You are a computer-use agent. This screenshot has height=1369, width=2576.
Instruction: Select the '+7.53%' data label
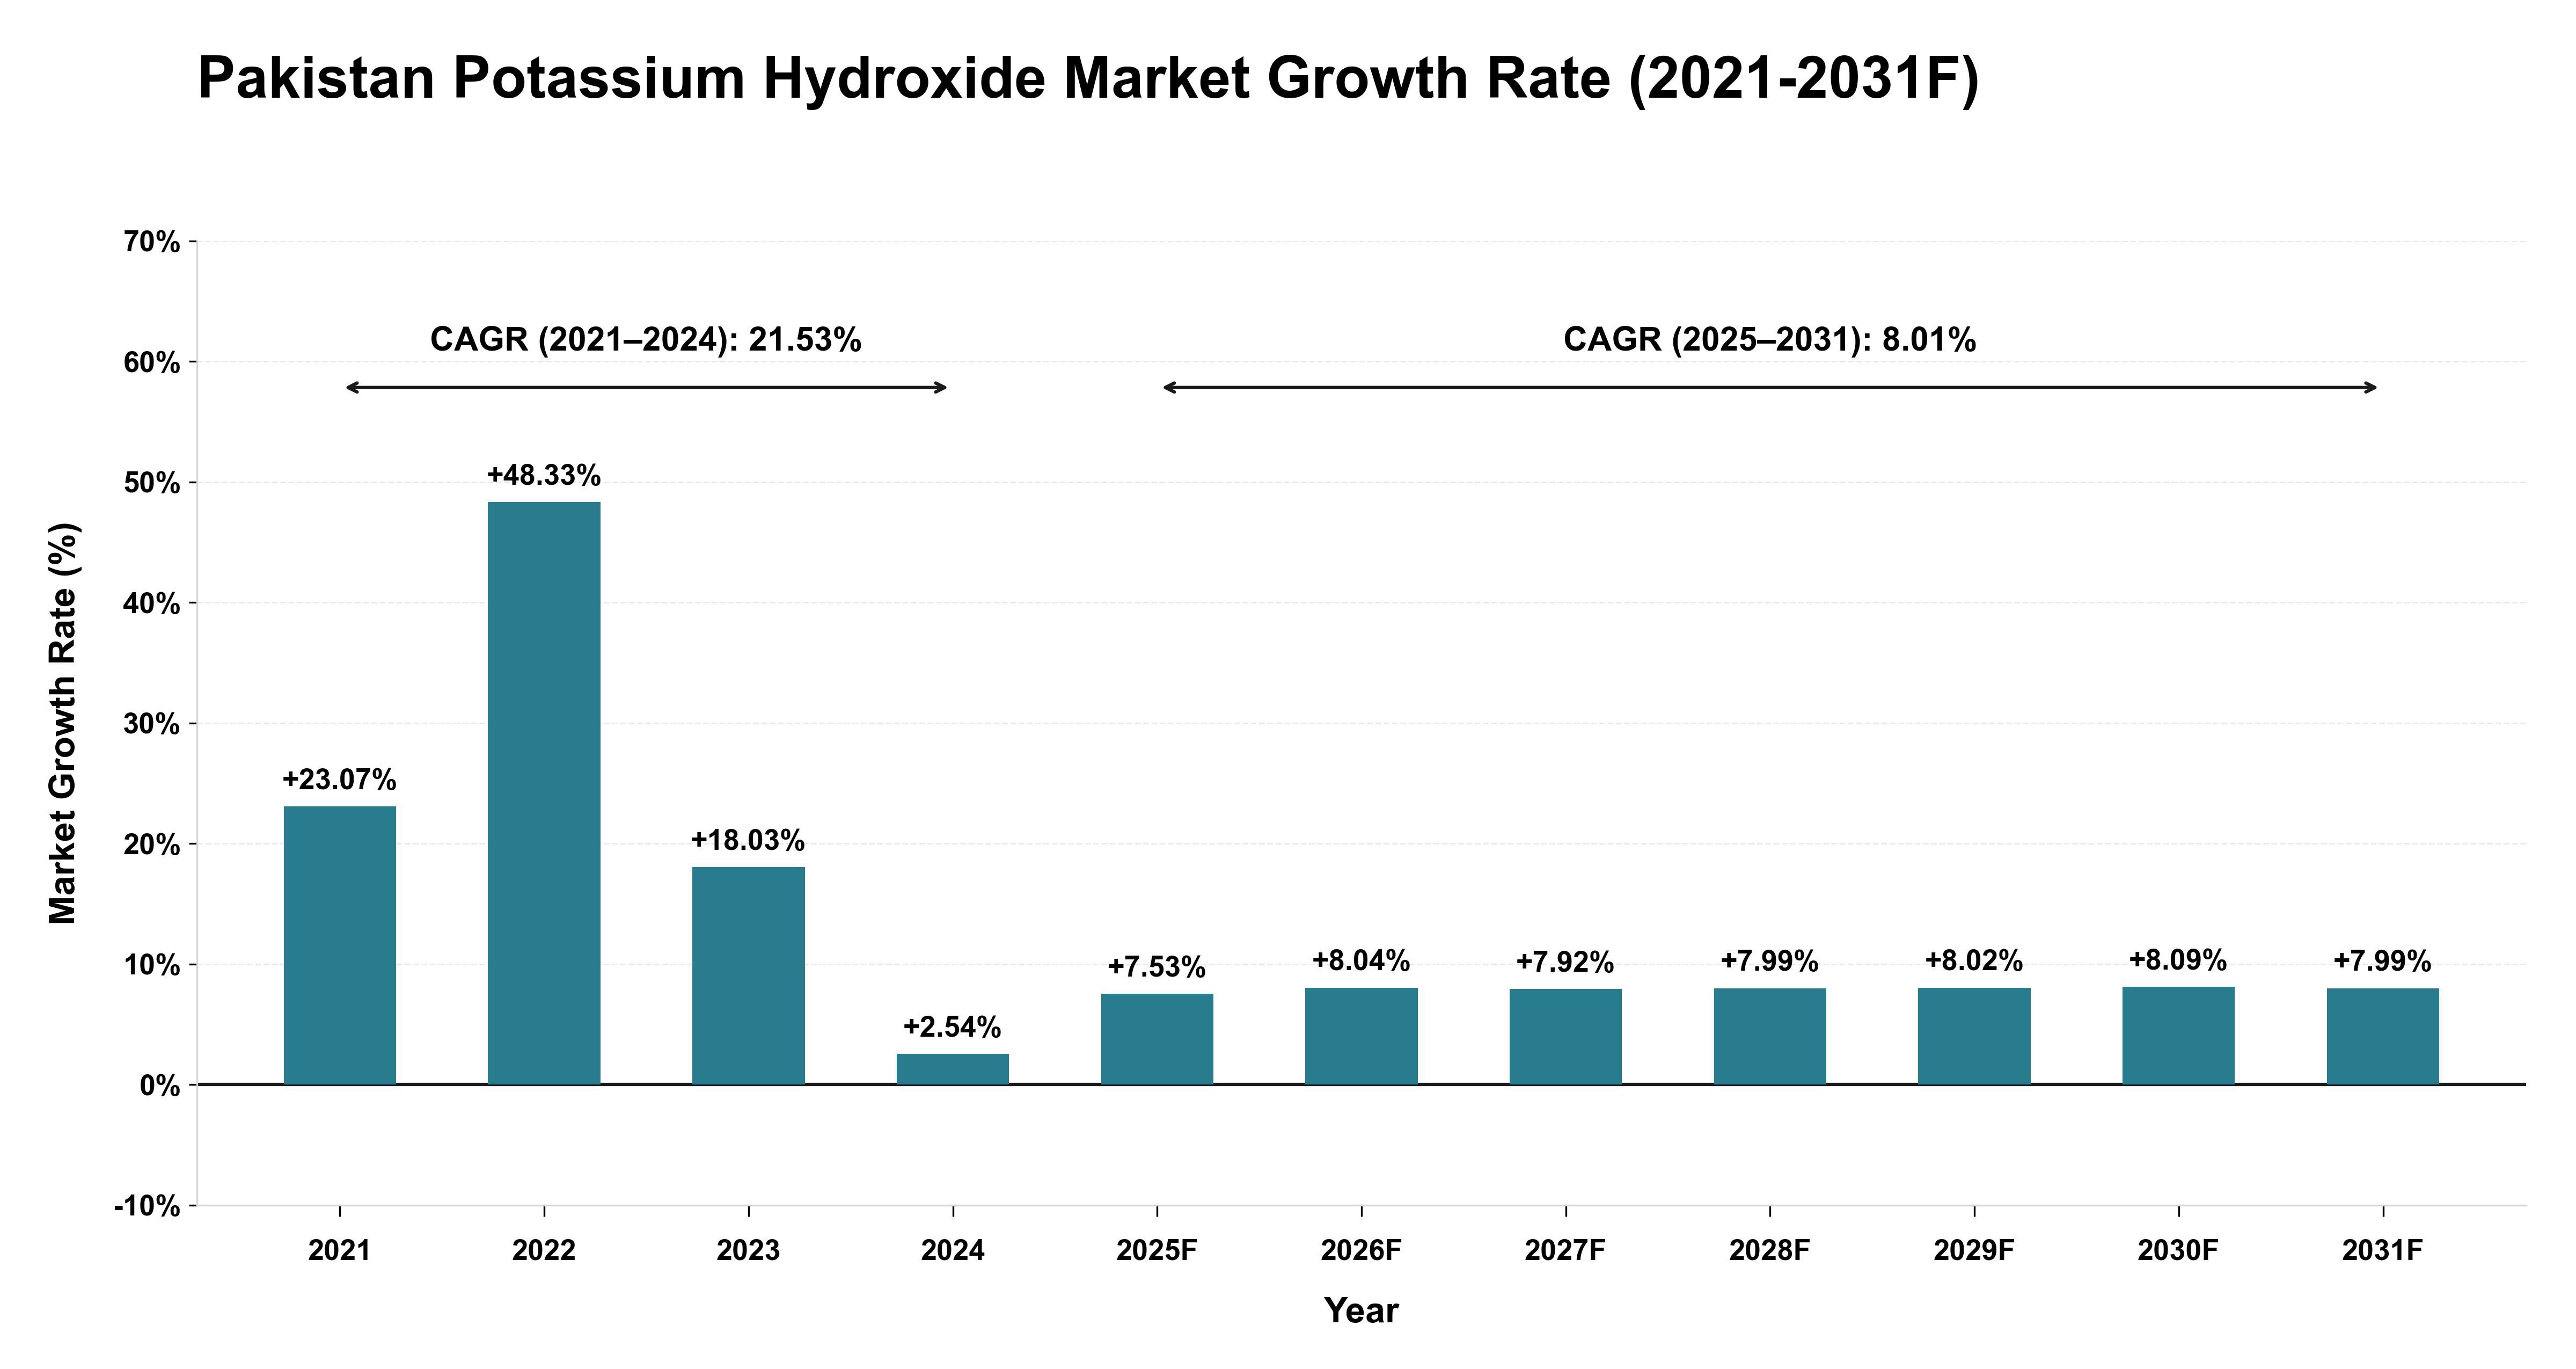pos(1157,967)
